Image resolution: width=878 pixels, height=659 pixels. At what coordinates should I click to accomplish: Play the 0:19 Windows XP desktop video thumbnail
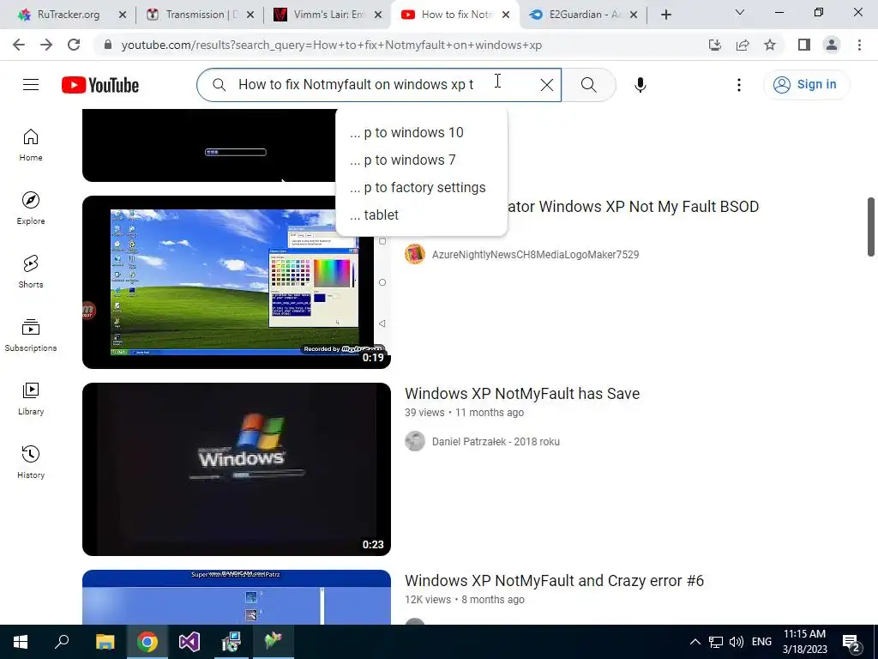[237, 282]
